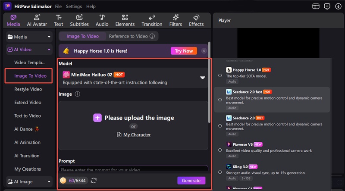Click the Happy Horse 1.0 model icon
Viewport: 345px width, 191px height.
point(229,70)
